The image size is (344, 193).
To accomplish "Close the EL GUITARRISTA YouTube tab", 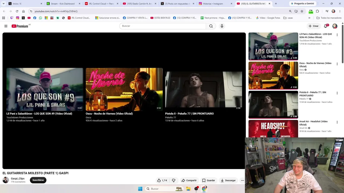I will (269, 4).
